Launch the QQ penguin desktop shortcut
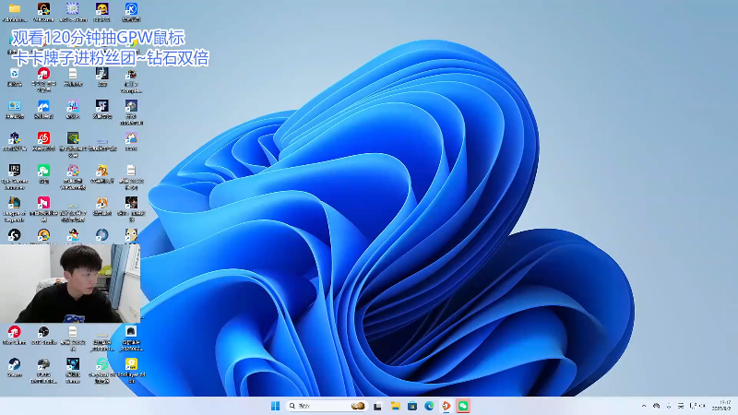Viewport: 738px width, 415px height. [x=73, y=235]
